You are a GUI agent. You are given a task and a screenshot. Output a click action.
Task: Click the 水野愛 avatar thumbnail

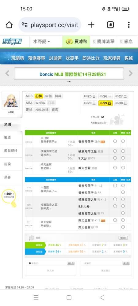pos(11,100)
